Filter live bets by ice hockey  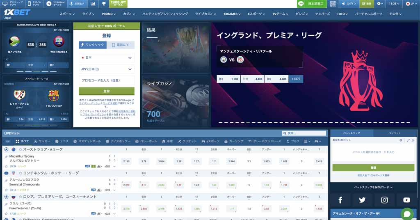tap(118, 141)
